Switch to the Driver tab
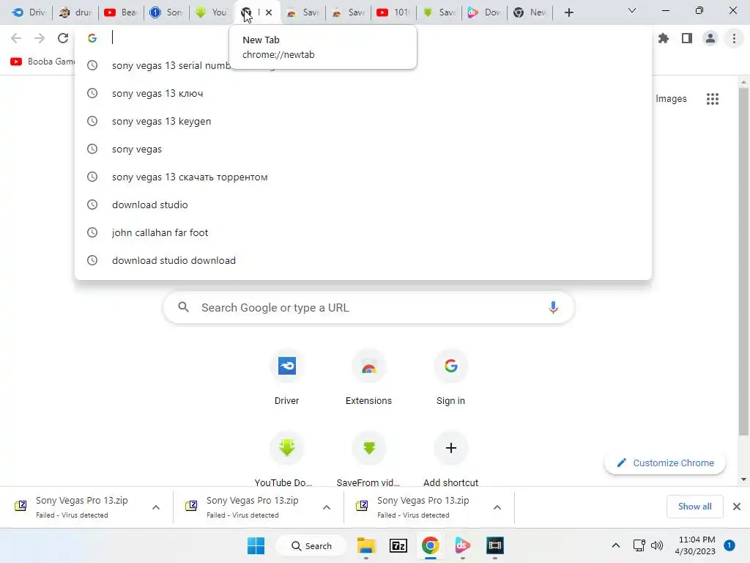The height and width of the screenshot is (563, 750). click(x=29, y=12)
